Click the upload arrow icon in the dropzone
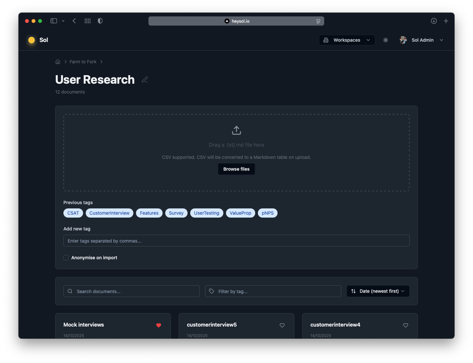The image size is (473, 363). click(236, 130)
